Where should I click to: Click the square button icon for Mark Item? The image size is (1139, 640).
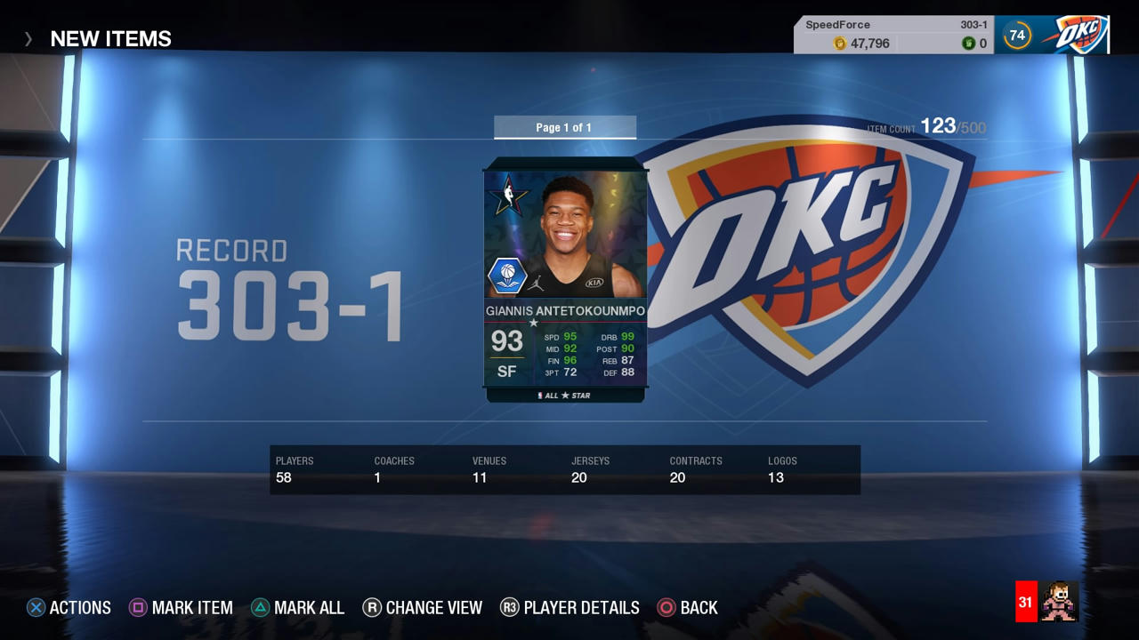click(x=138, y=608)
